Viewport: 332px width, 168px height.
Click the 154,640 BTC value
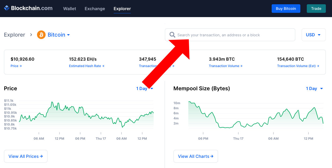coord(290,59)
